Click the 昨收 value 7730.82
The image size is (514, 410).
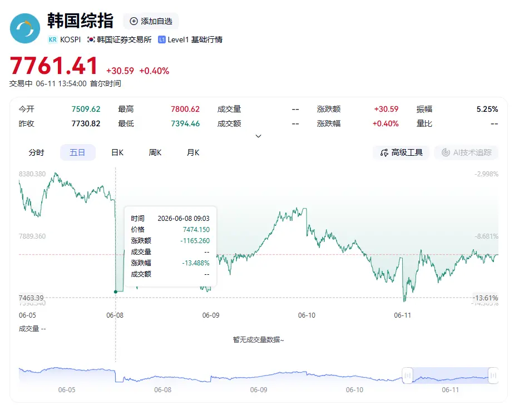pos(86,124)
